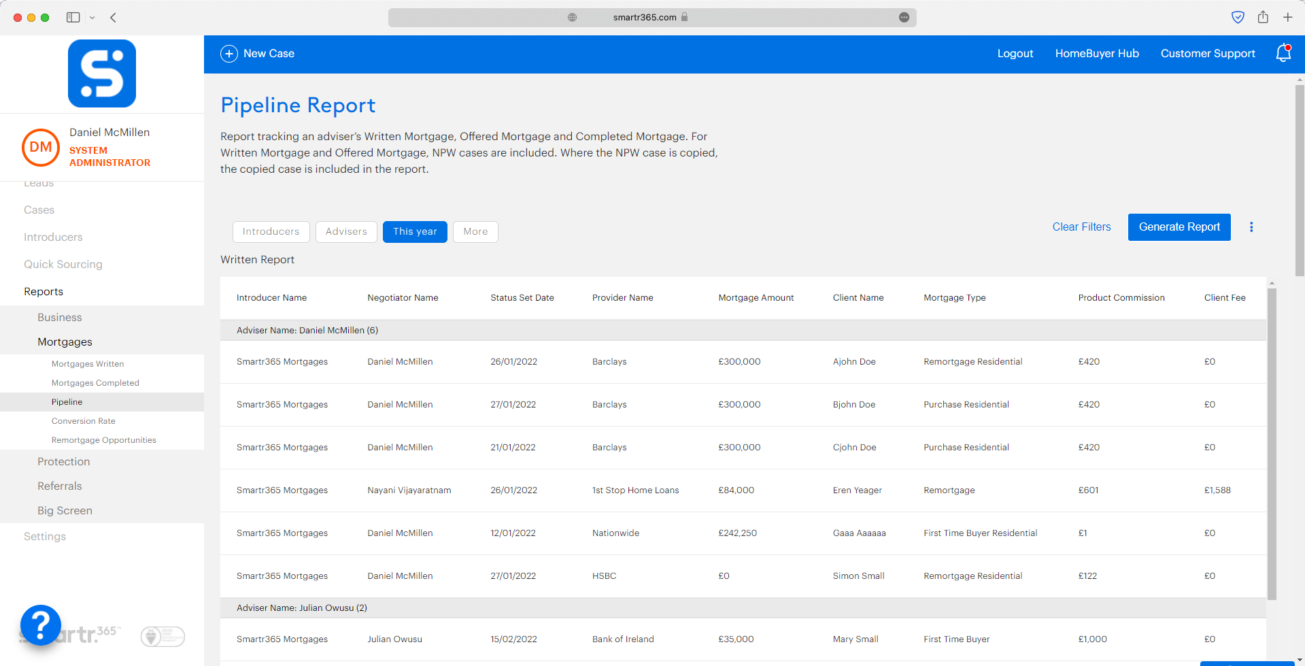Click Clear Filters link
The width and height of the screenshot is (1305, 666).
pos(1081,227)
